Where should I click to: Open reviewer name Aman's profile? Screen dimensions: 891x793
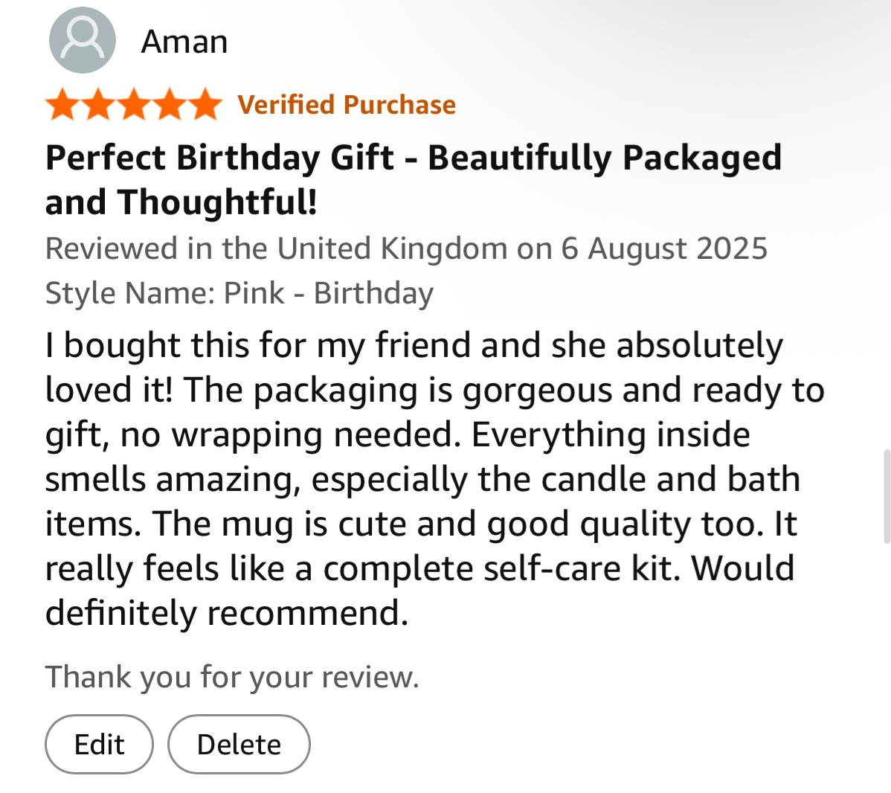[184, 41]
